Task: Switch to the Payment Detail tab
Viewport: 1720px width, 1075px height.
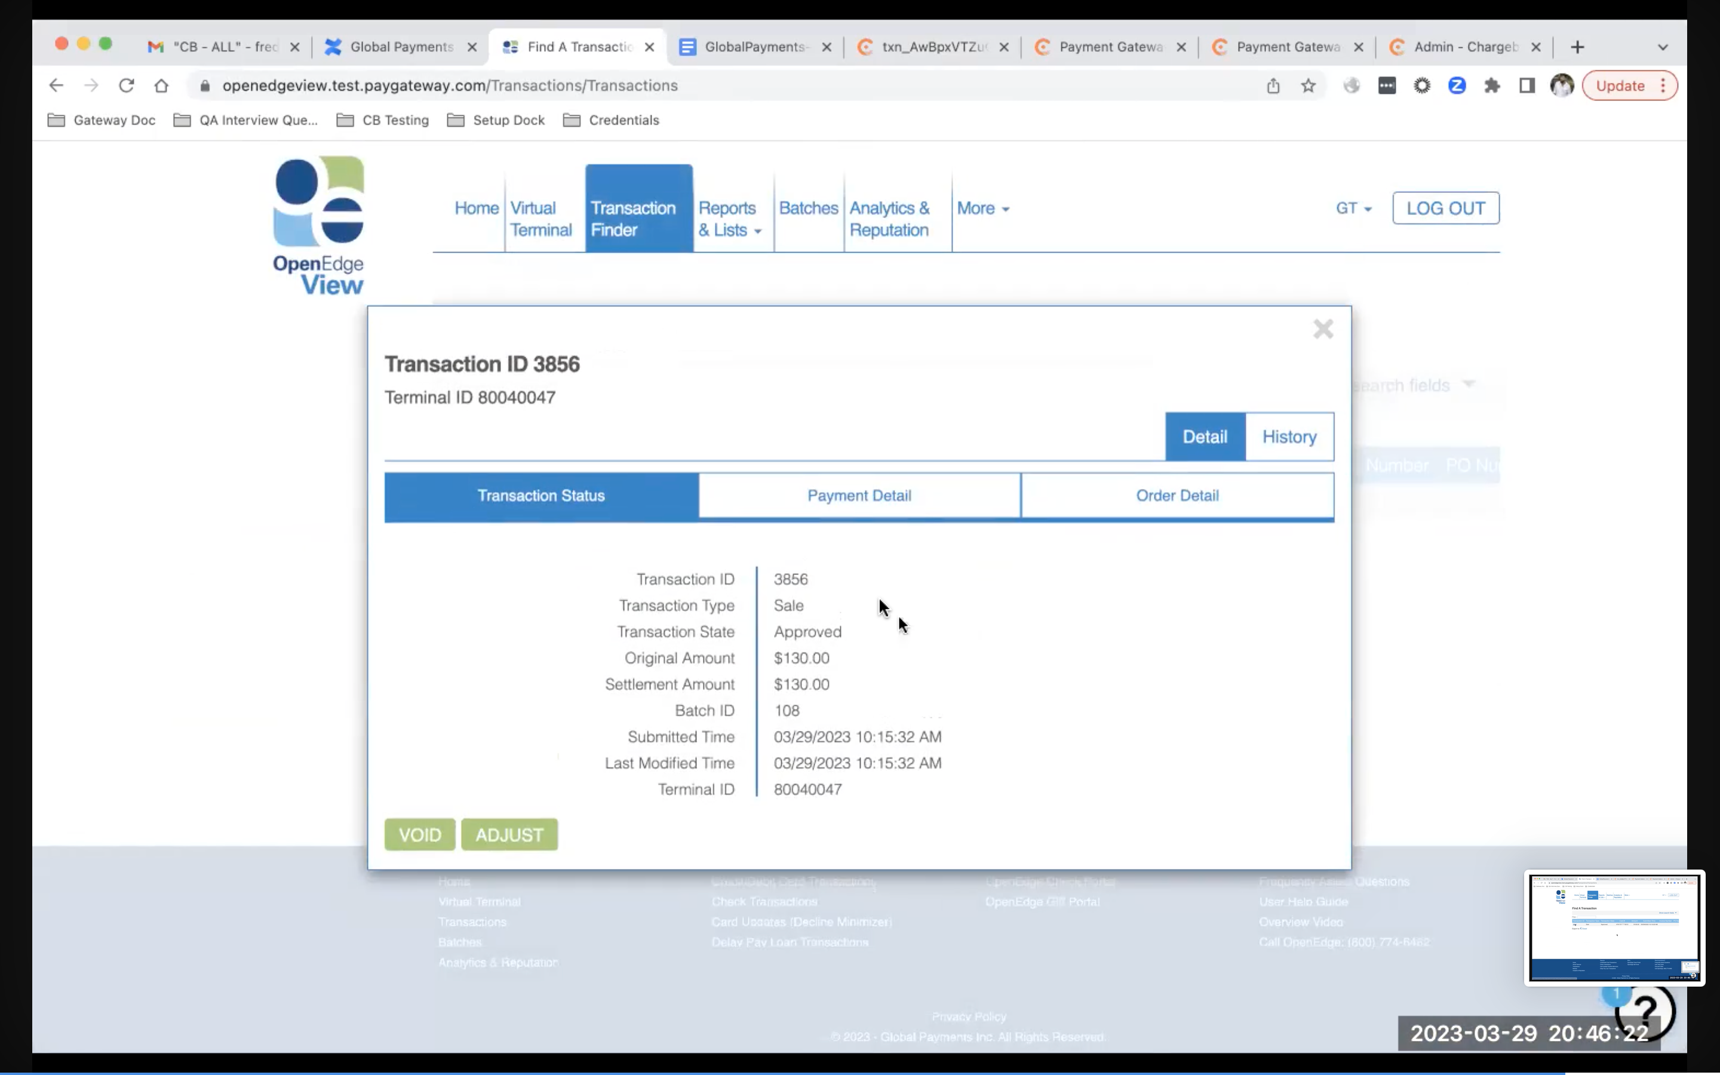Action: [859, 496]
